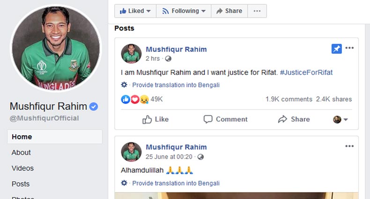Click Provide translation into Bengali on the second post
This screenshot has height=199, width=370.
(x=176, y=183)
